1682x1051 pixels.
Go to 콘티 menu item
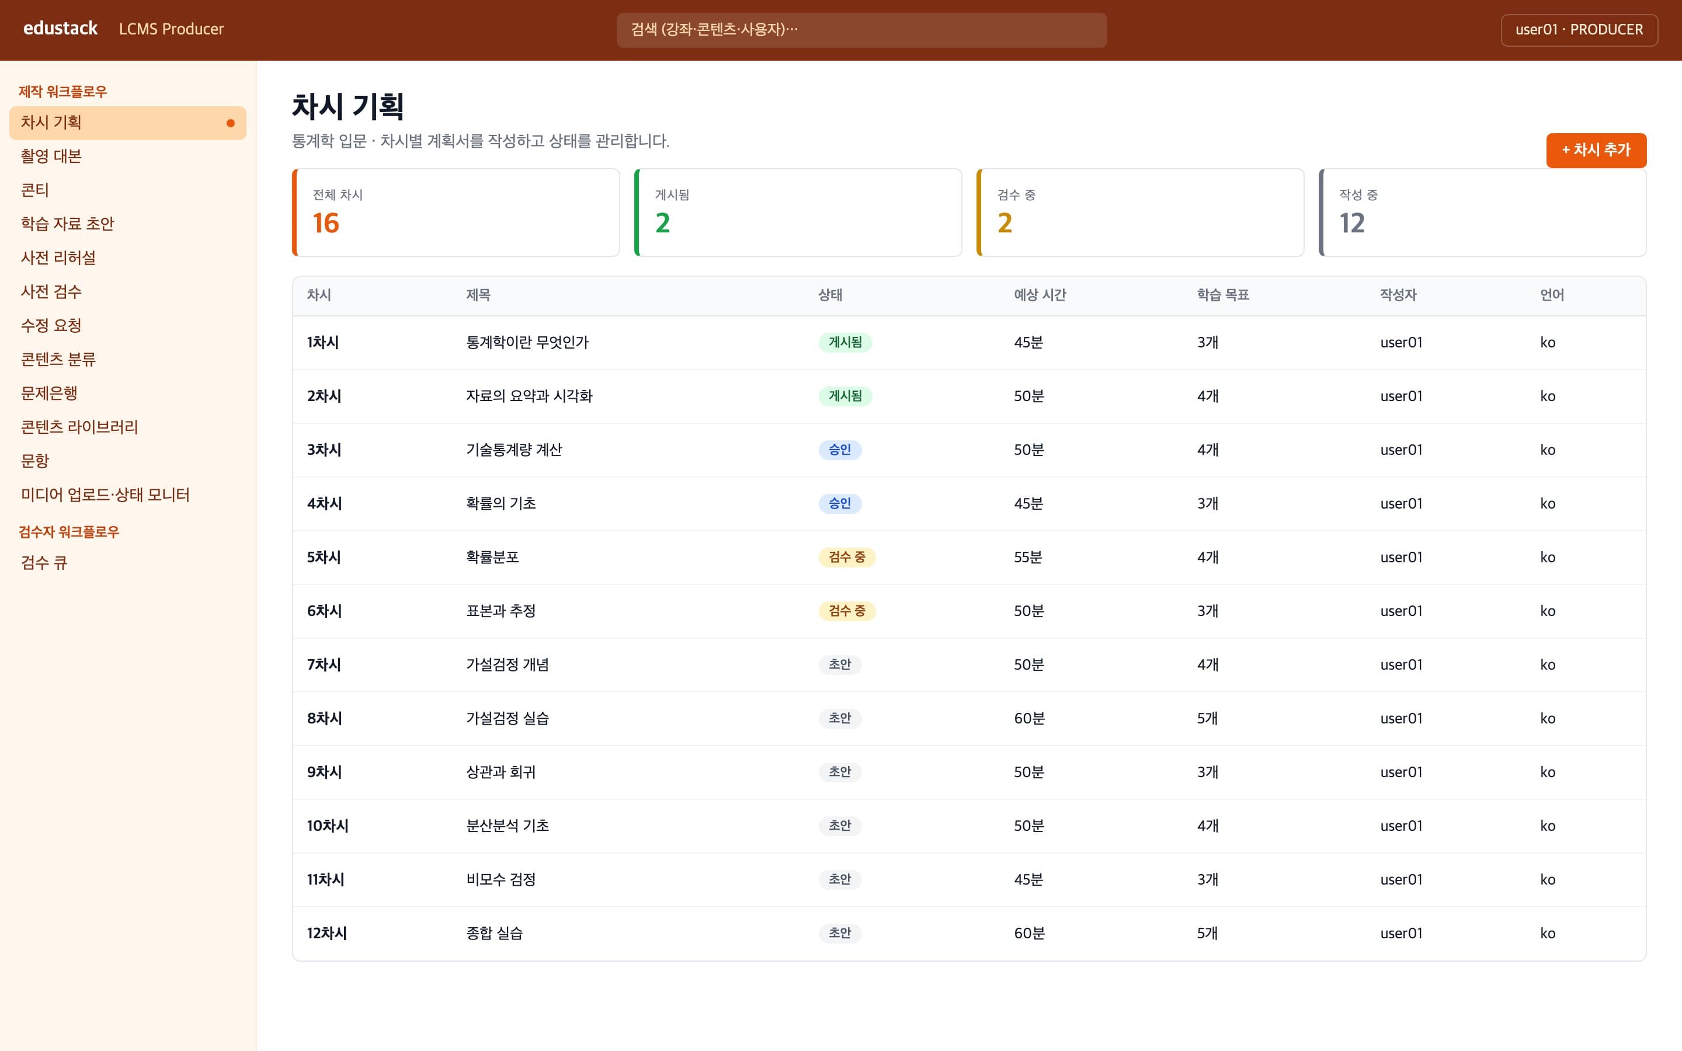point(128,190)
